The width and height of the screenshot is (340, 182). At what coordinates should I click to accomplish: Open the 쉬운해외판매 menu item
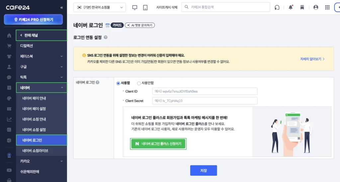pos(41,172)
